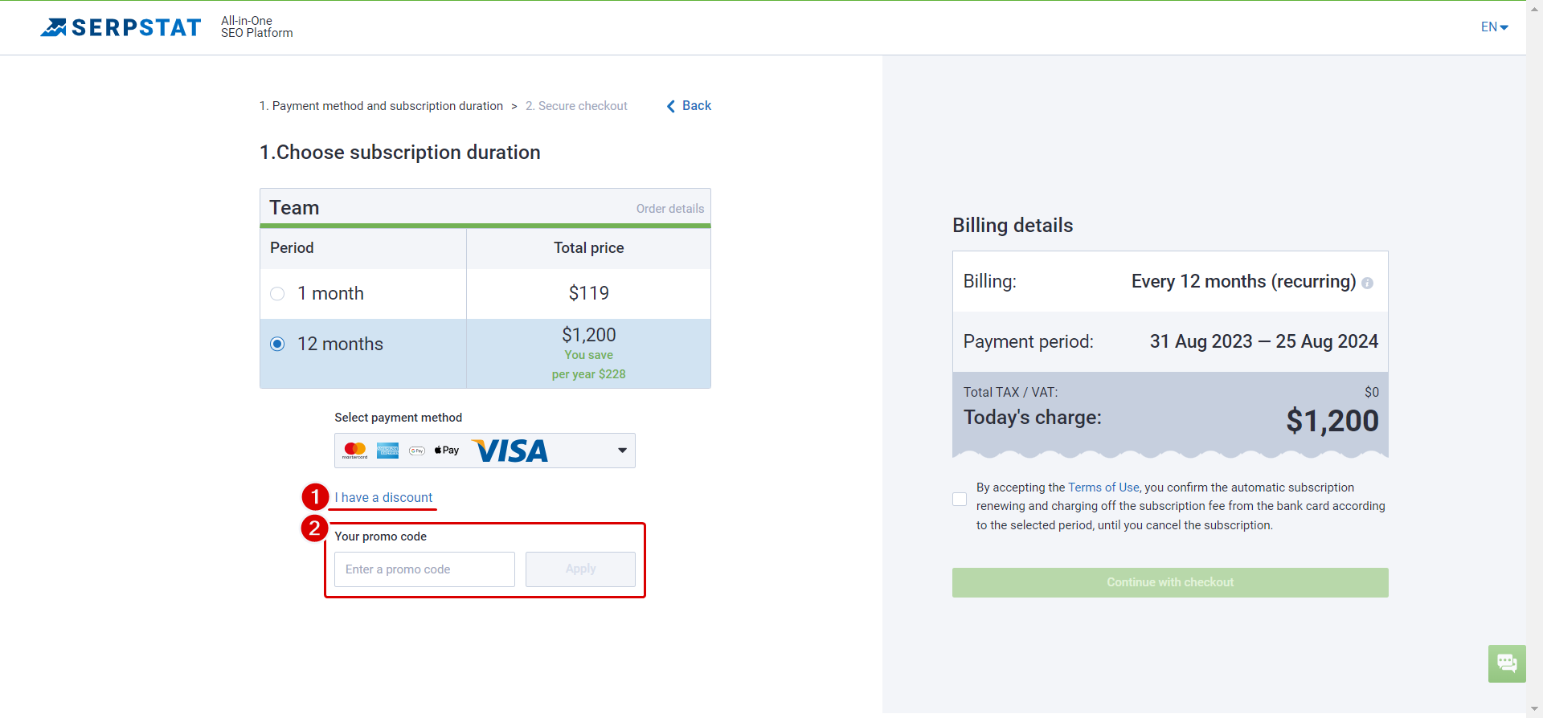Click the Google Pay icon
The width and height of the screenshot is (1543, 718).
(x=417, y=451)
